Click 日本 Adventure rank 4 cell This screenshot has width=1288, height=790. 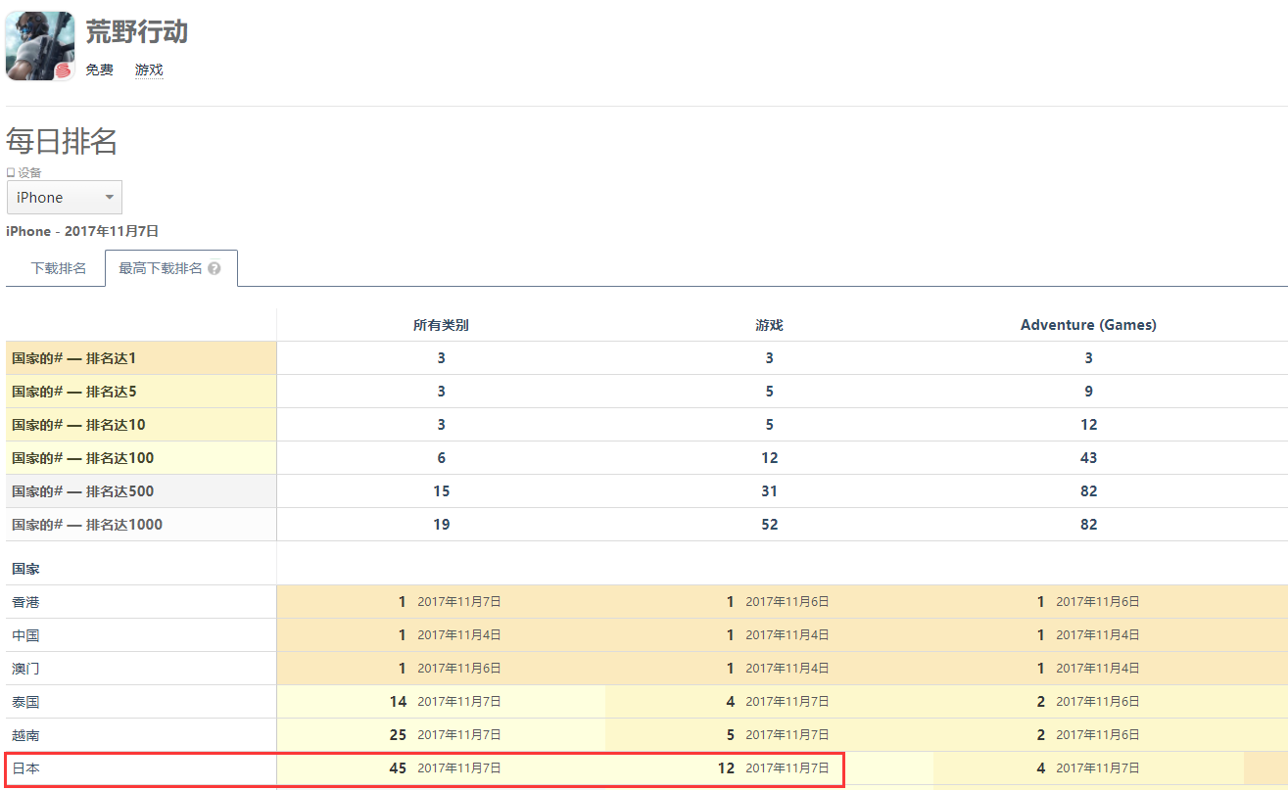coord(1088,768)
